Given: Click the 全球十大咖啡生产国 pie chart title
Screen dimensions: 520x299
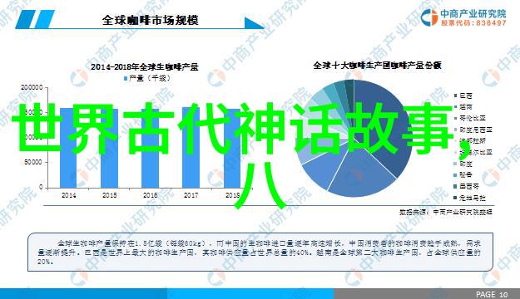Looking at the screenshot, I should coord(377,66).
